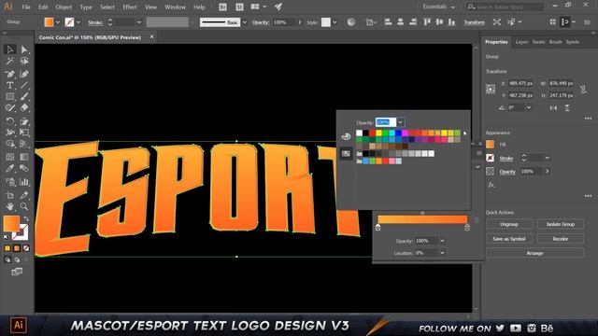Open the Effect menu

[129, 7]
